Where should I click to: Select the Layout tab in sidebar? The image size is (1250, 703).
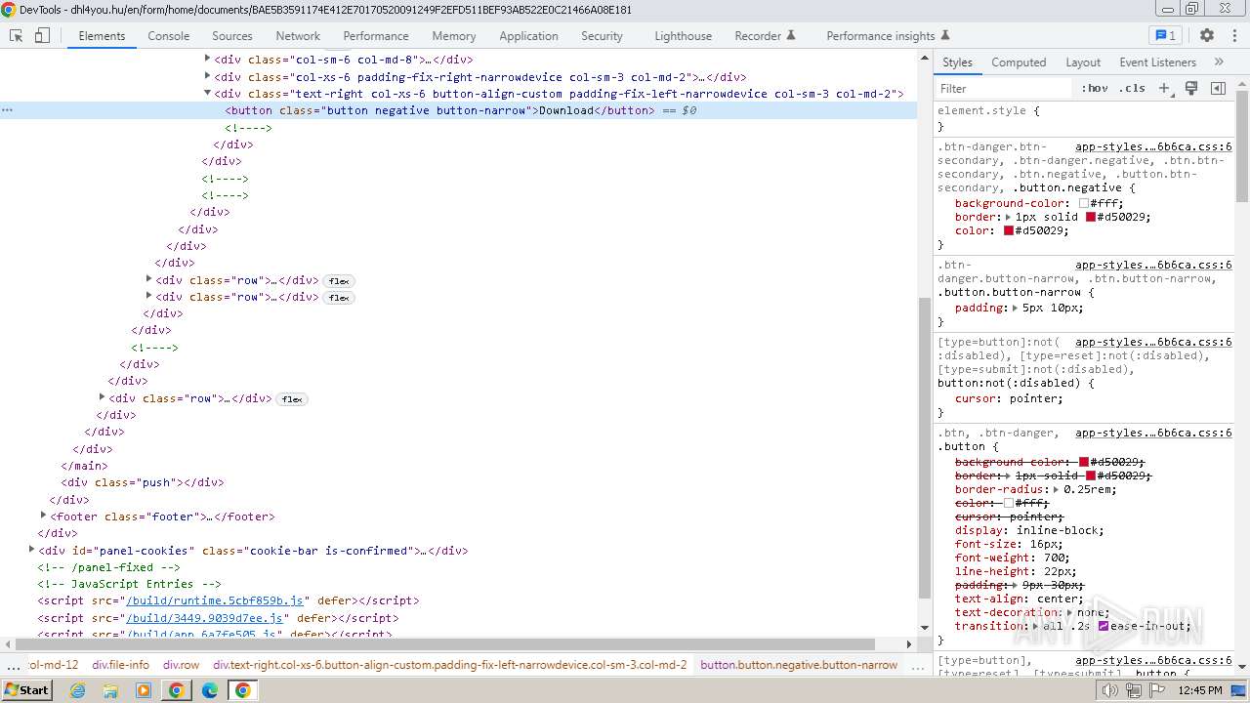tap(1083, 62)
